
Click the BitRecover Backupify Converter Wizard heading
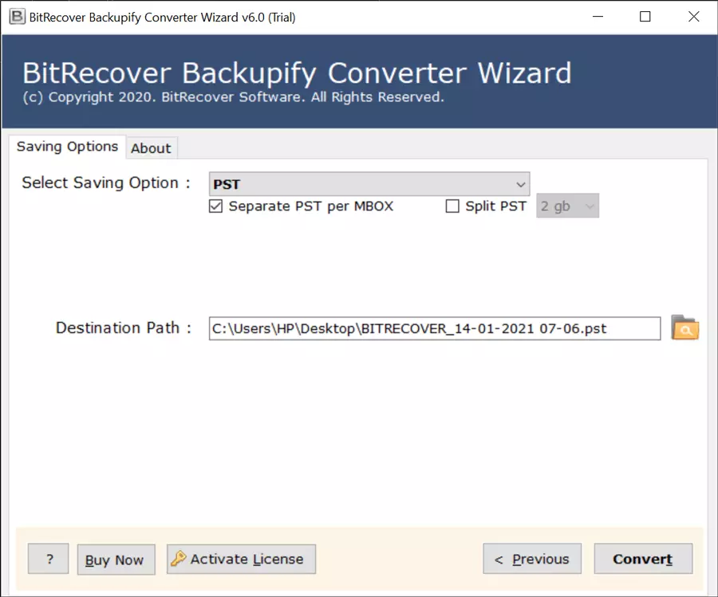[x=298, y=73]
